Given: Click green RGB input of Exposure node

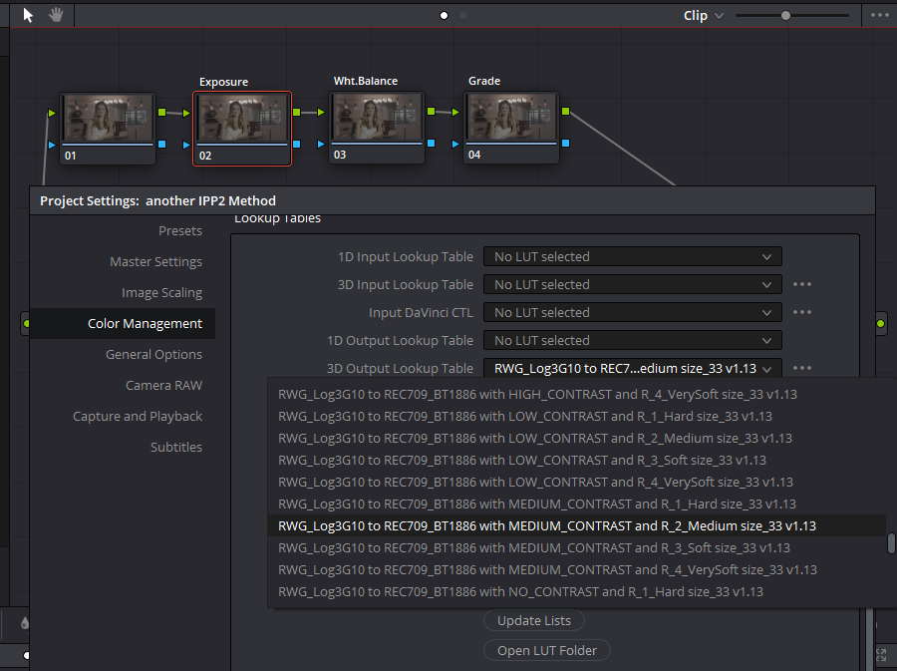Looking at the screenshot, I should tap(186, 114).
